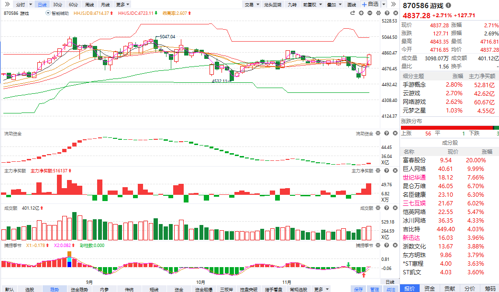Click the 保存 button

click(x=359, y=289)
